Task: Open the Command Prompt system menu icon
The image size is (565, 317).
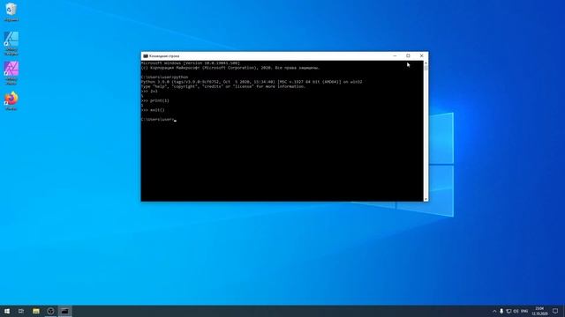Action: pos(146,56)
